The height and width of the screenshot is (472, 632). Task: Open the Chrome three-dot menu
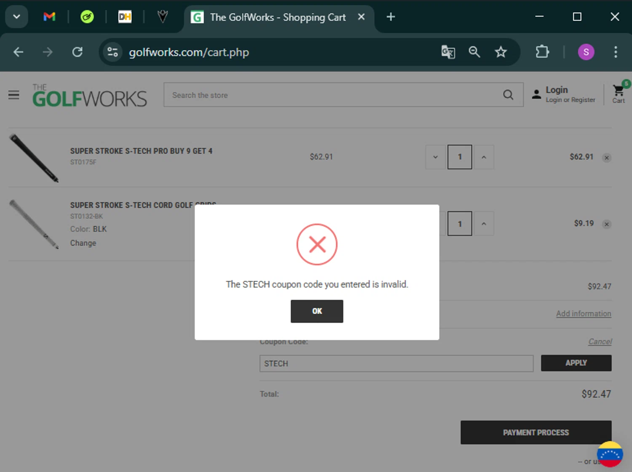(616, 52)
